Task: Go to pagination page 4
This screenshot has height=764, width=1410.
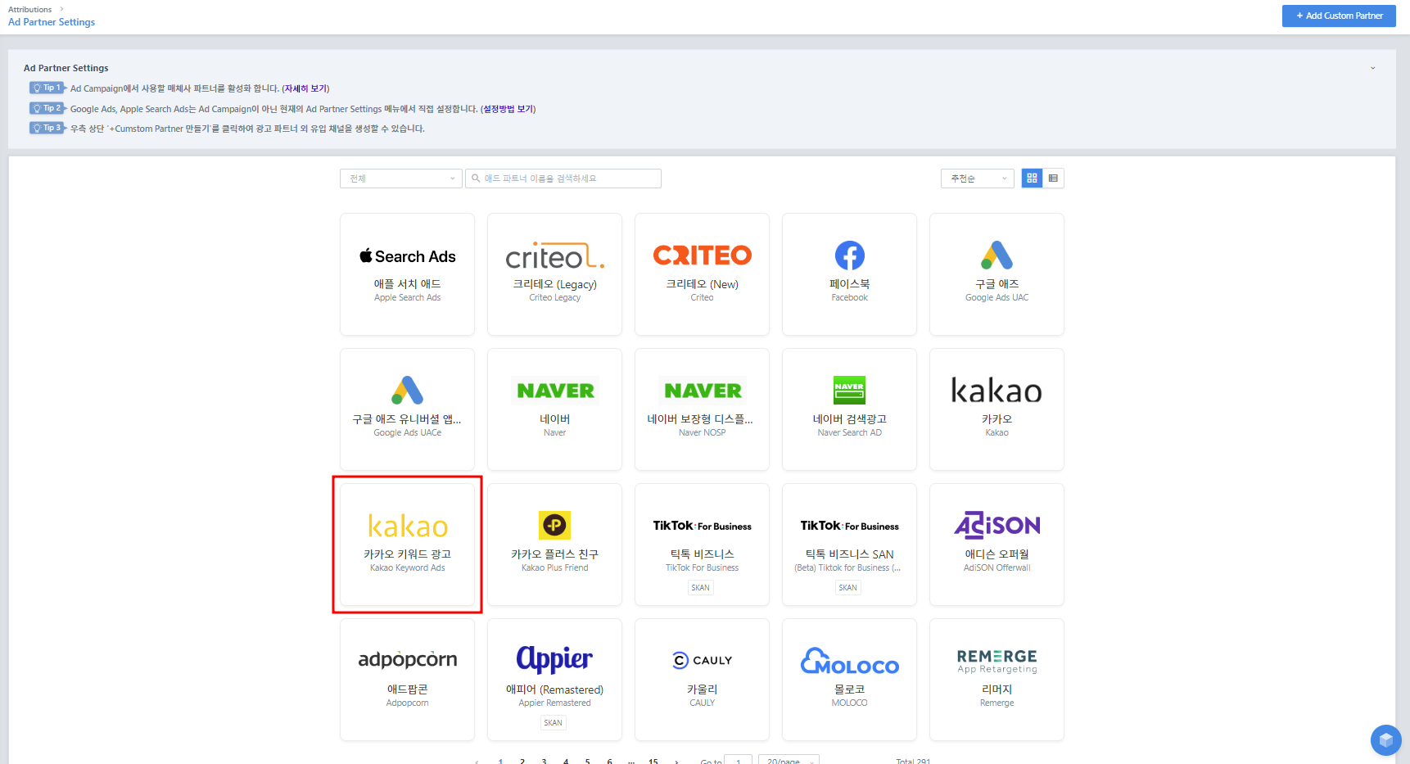Action: coord(566,761)
